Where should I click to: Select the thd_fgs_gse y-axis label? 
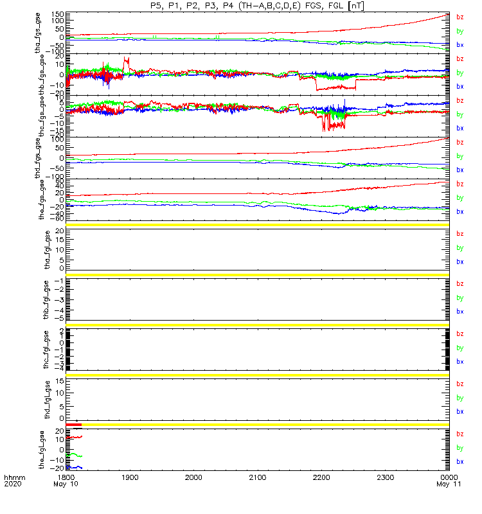(x=38, y=158)
